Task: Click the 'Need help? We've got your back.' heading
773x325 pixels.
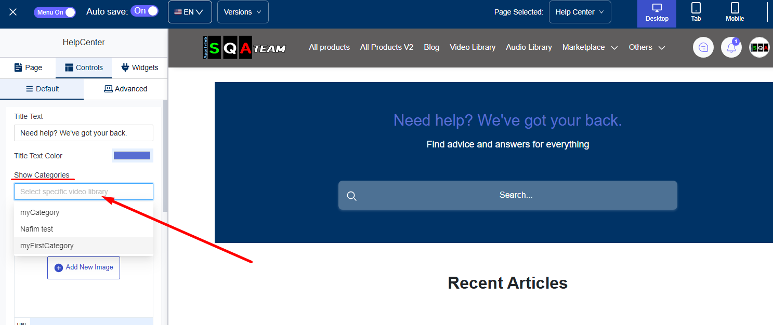Action: [507, 120]
